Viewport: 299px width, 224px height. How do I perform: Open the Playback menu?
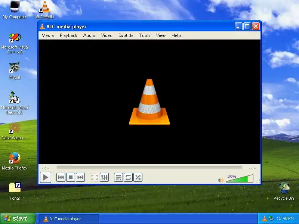(x=68, y=35)
